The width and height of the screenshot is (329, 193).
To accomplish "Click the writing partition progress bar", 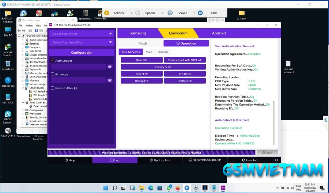I will pos(151,152).
